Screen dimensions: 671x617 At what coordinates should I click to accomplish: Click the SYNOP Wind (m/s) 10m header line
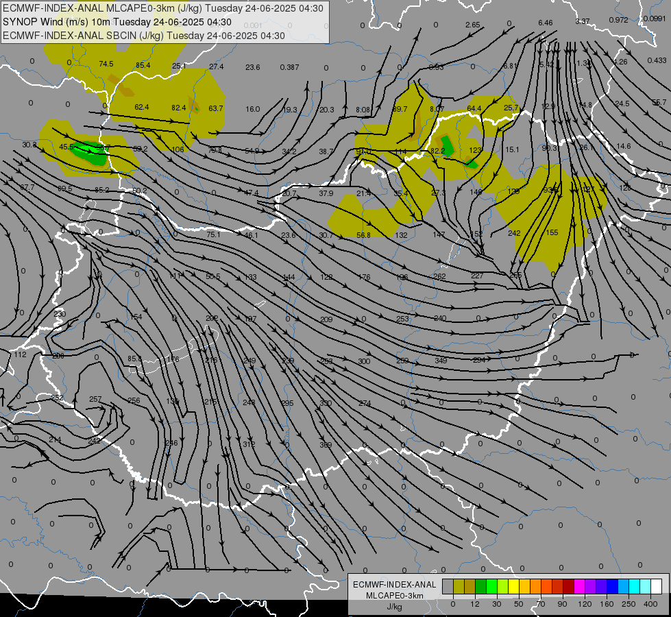click(x=117, y=22)
